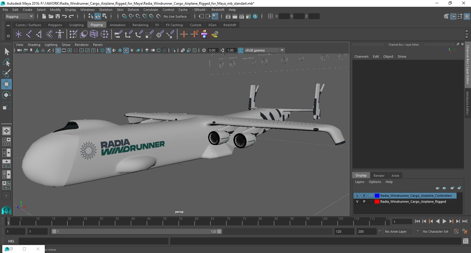Click the time range slider bar
Viewport: 471px width, 253px height.
137,232
